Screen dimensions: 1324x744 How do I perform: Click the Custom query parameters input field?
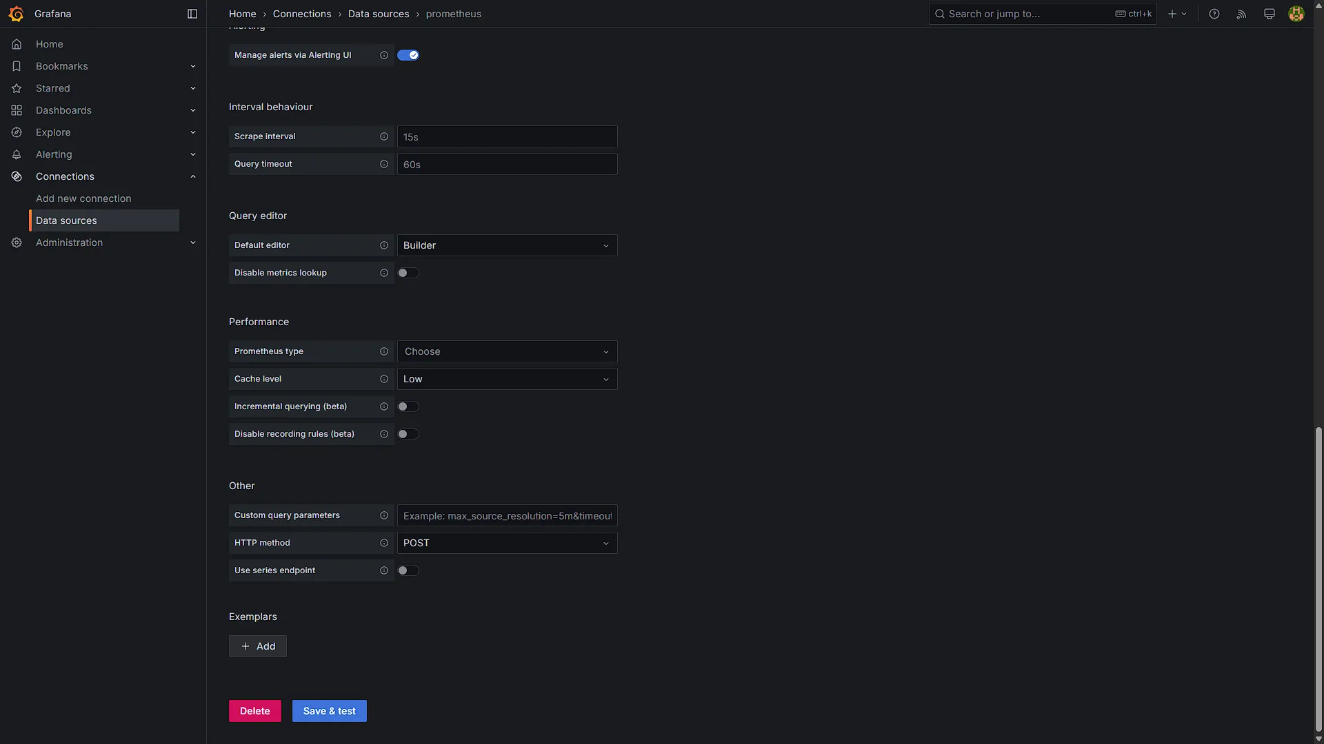507,515
